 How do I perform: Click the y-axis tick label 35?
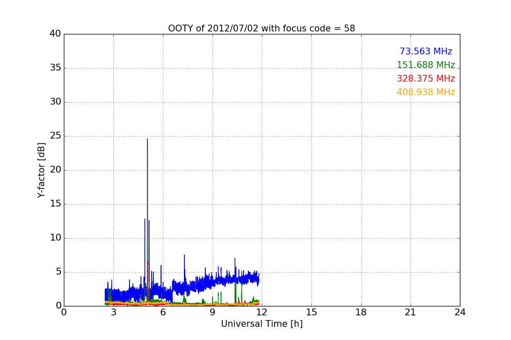pyautogui.click(x=55, y=68)
